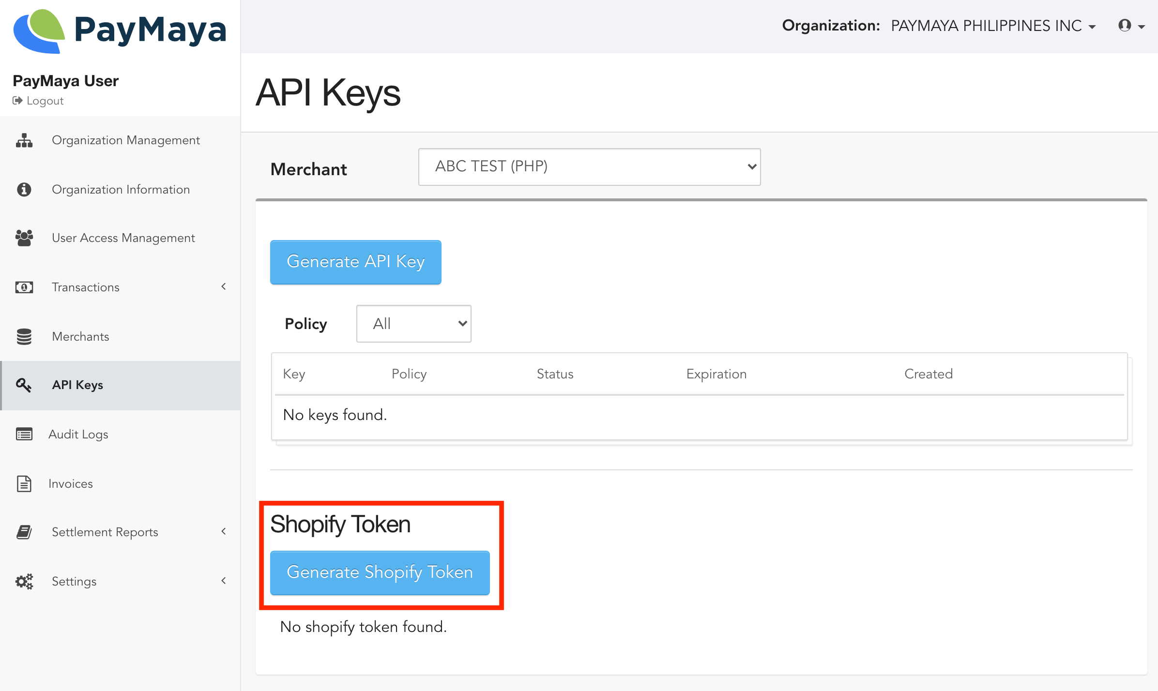Select API Keys in the sidebar

click(77, 385)
